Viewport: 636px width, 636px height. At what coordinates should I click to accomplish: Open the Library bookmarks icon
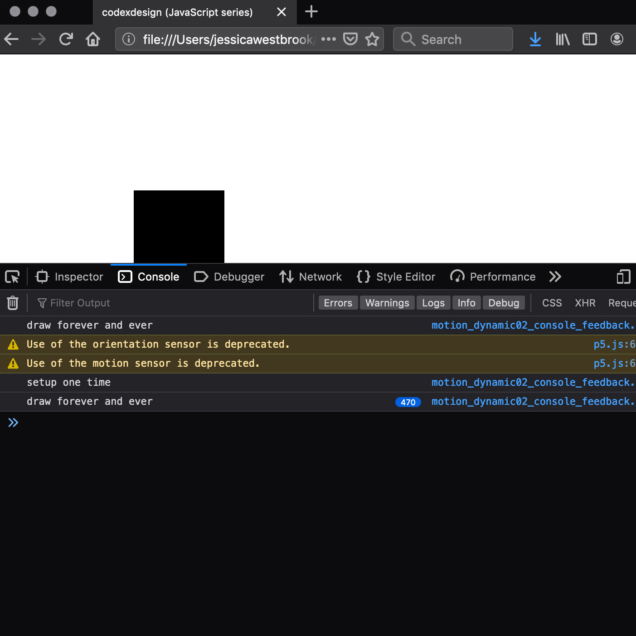pyautogui.click(x=562, y=39)
